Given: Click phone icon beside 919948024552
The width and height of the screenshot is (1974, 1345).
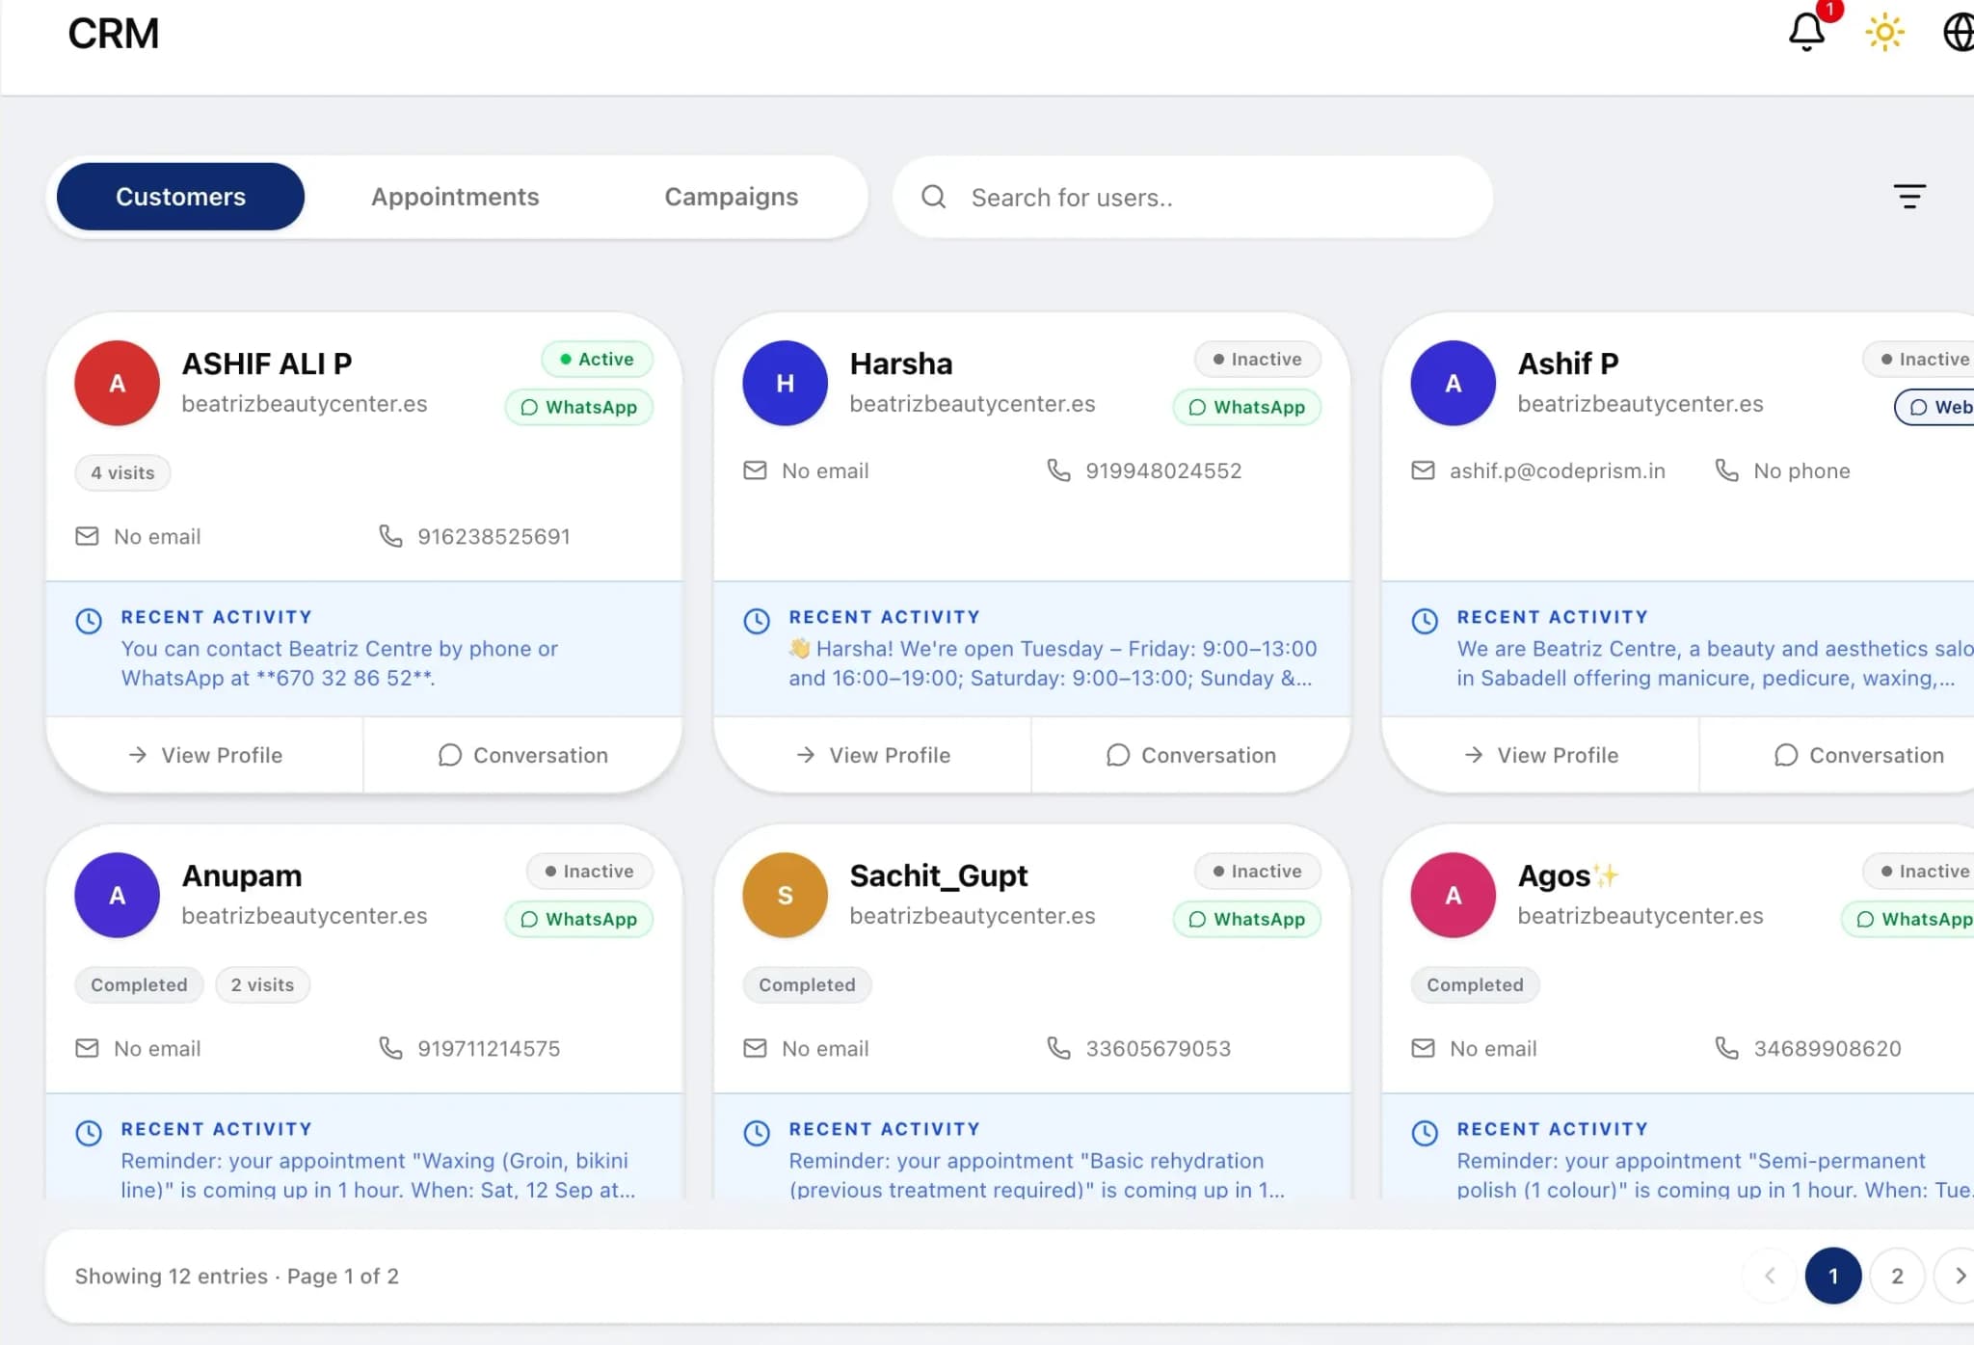Looking at the screenshot, I should [x=1058, y=471].
